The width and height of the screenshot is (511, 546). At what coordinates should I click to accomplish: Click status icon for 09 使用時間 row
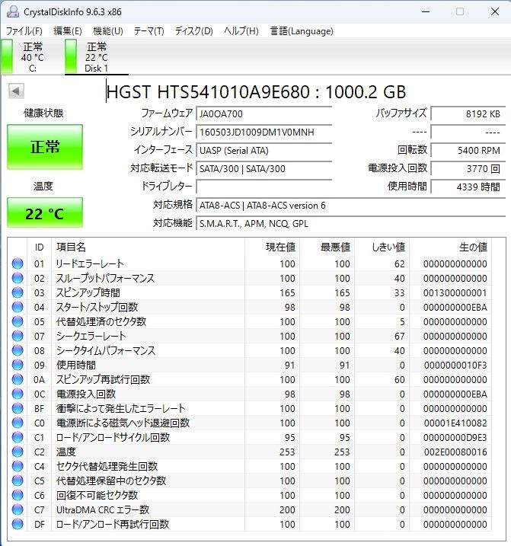[18, 365]
